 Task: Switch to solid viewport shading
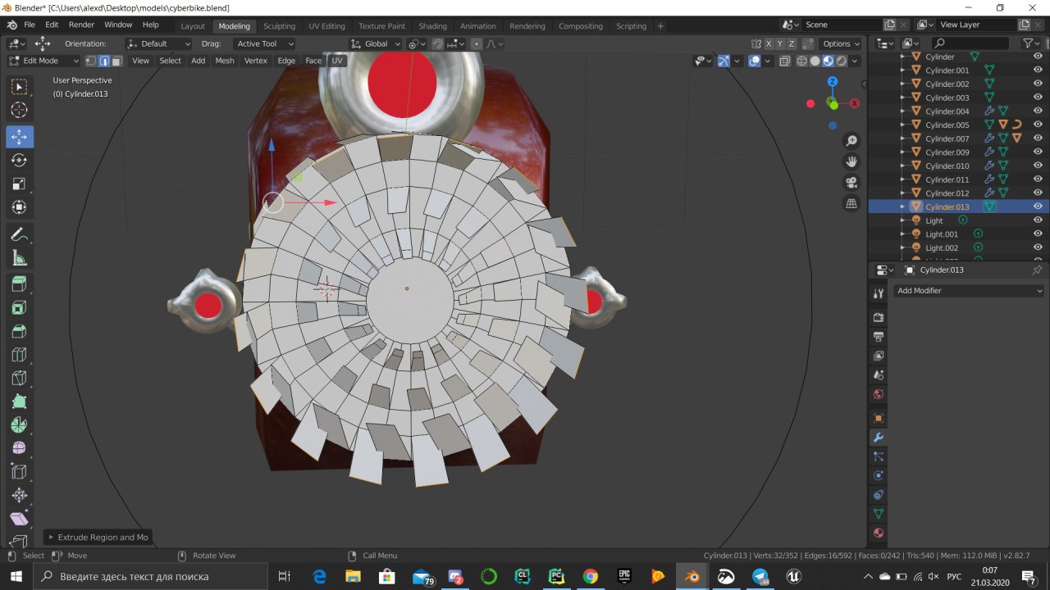coord(815,61)
